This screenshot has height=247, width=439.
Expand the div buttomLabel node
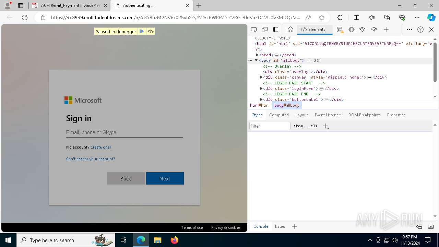pyautogui.click(x=261, y=99)
